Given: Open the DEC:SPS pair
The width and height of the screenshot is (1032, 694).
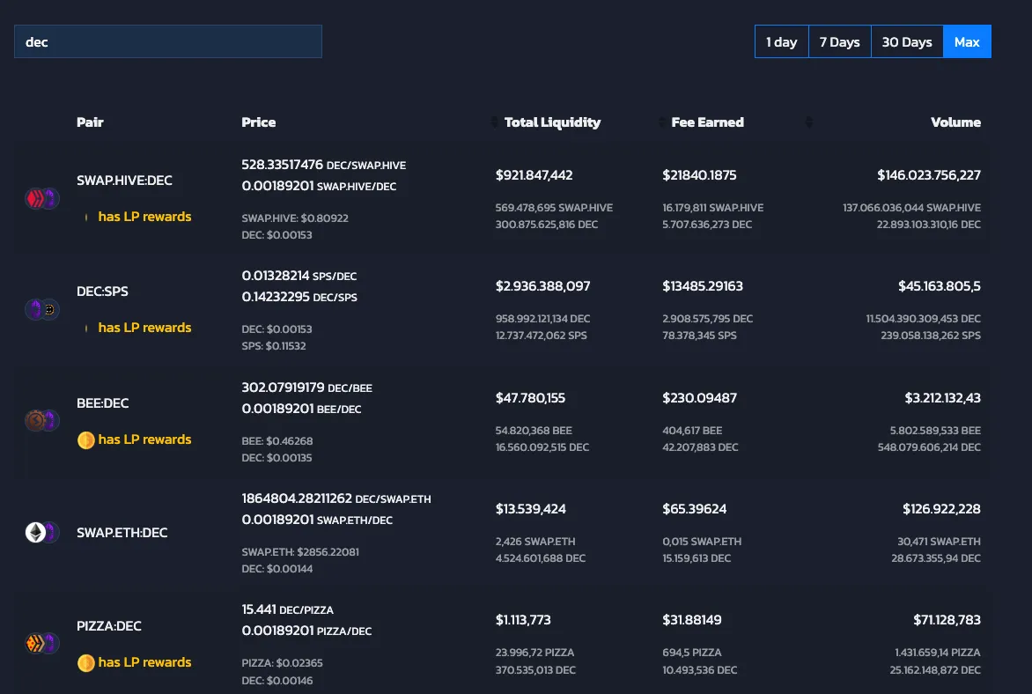Looking at the screenshot, I should pos(103,291).
